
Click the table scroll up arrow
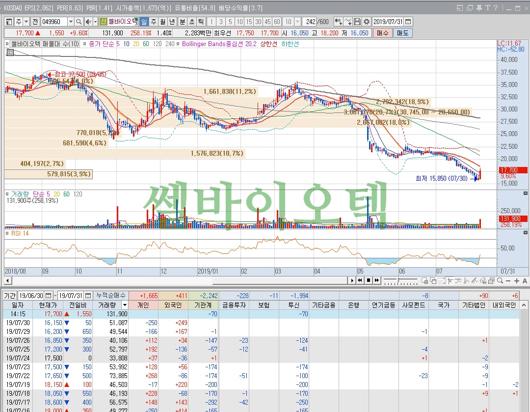(524, 305)
